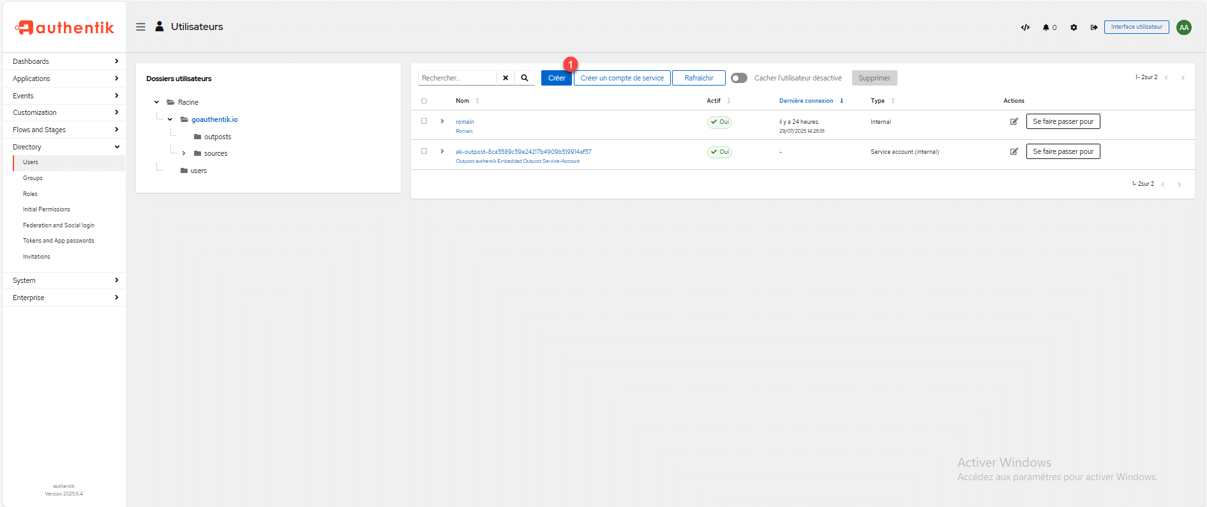The image size is (1207, 507).
Task: Click the search magnifier icon
Action: coord(525,78)
